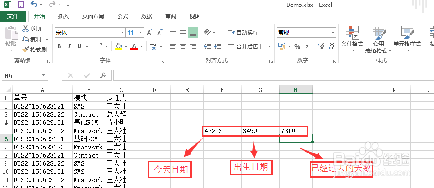Click the fx insert function icon
The height and width of the screenshot is (188, 434).
click(x=103, y=75)
